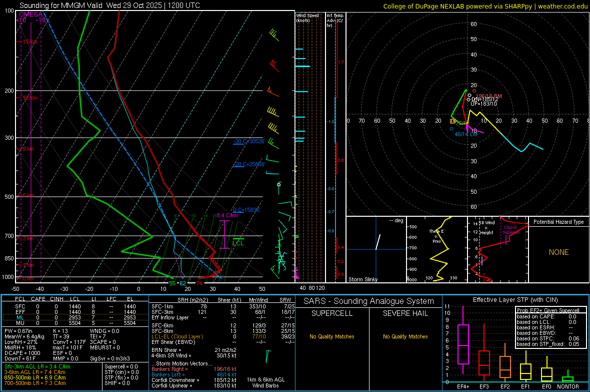Click the NONE hazard type value
The height and width of the screenshot is (392, 590).
pos(558,252)
